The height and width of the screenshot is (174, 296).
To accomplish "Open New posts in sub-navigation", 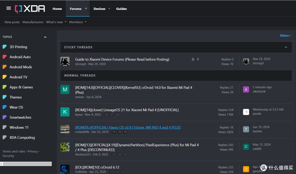I will pyautogui.click(x=12, y=22).
